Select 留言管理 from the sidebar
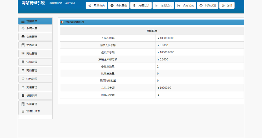This screenshot has height=138, width=262. (32, 104)
